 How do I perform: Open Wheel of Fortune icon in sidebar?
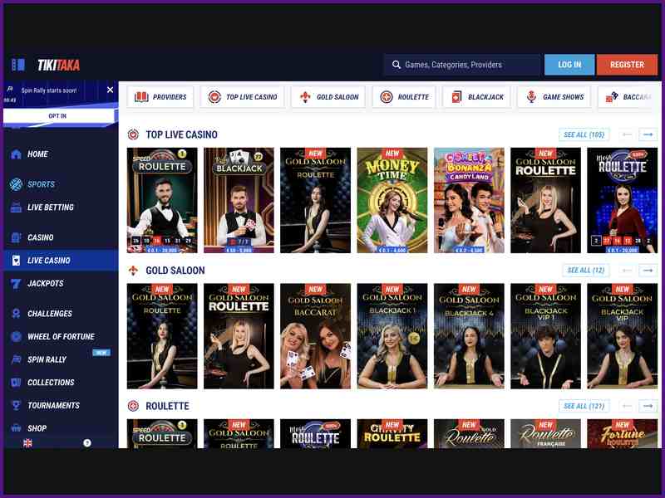(16, 337)
